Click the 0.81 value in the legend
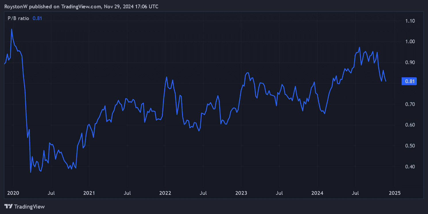The image size is (428, 214). click(x=37, y=18)
